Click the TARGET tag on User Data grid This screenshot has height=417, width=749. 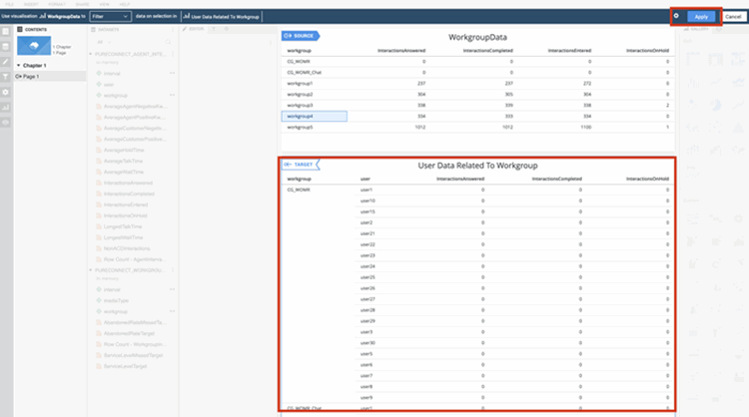click(x=300, y=165)
